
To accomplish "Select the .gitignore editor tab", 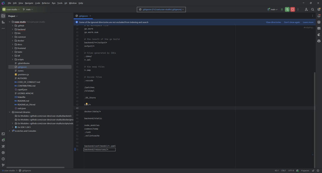I will click(x=83, y=16).
